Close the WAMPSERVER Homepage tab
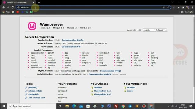 coord(34,2)
